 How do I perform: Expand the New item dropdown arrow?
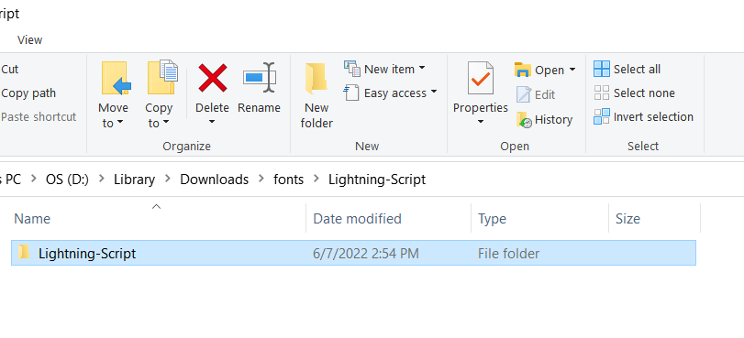click(421, 69)
